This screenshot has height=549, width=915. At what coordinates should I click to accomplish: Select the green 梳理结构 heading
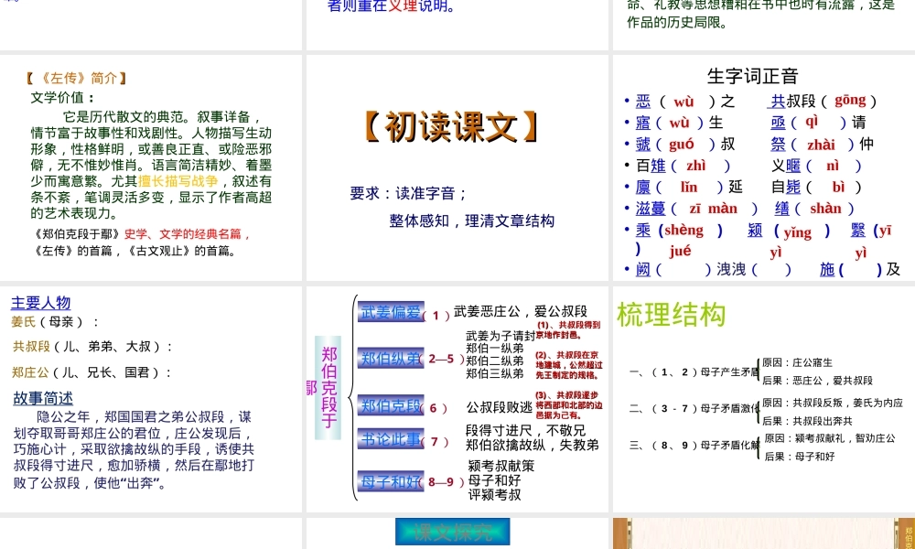671,315
